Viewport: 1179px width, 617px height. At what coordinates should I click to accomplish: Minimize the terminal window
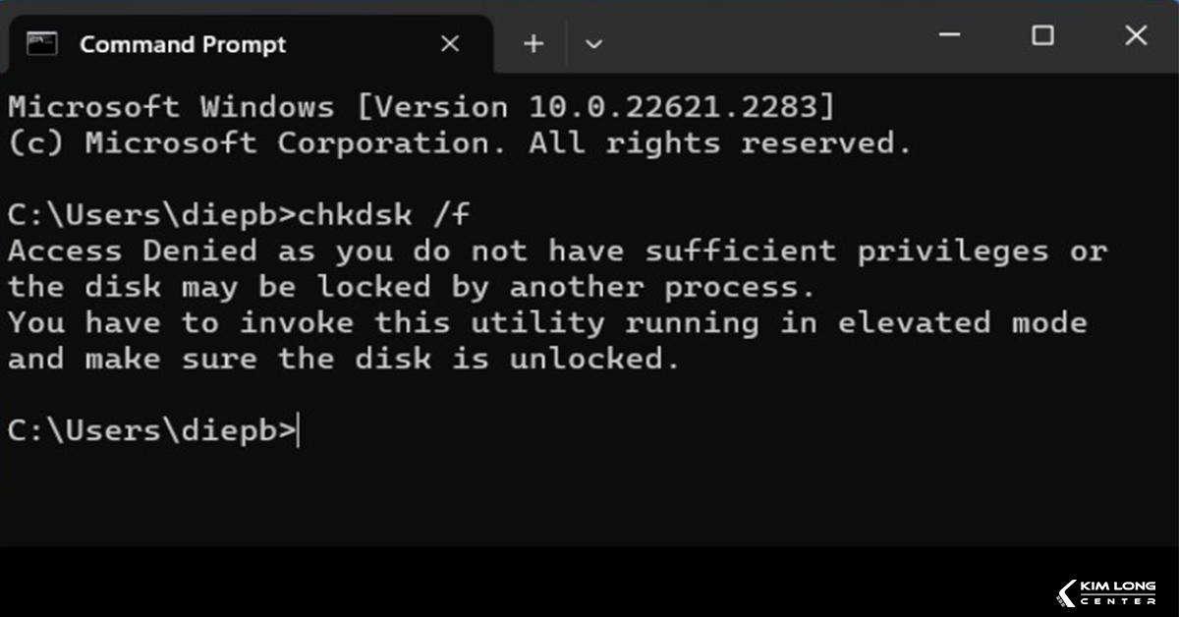tap(950, 36)
